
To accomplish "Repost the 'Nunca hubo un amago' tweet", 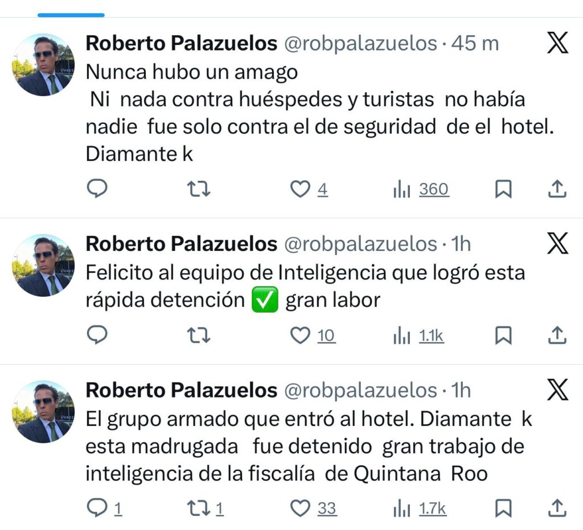I will 199,189.
